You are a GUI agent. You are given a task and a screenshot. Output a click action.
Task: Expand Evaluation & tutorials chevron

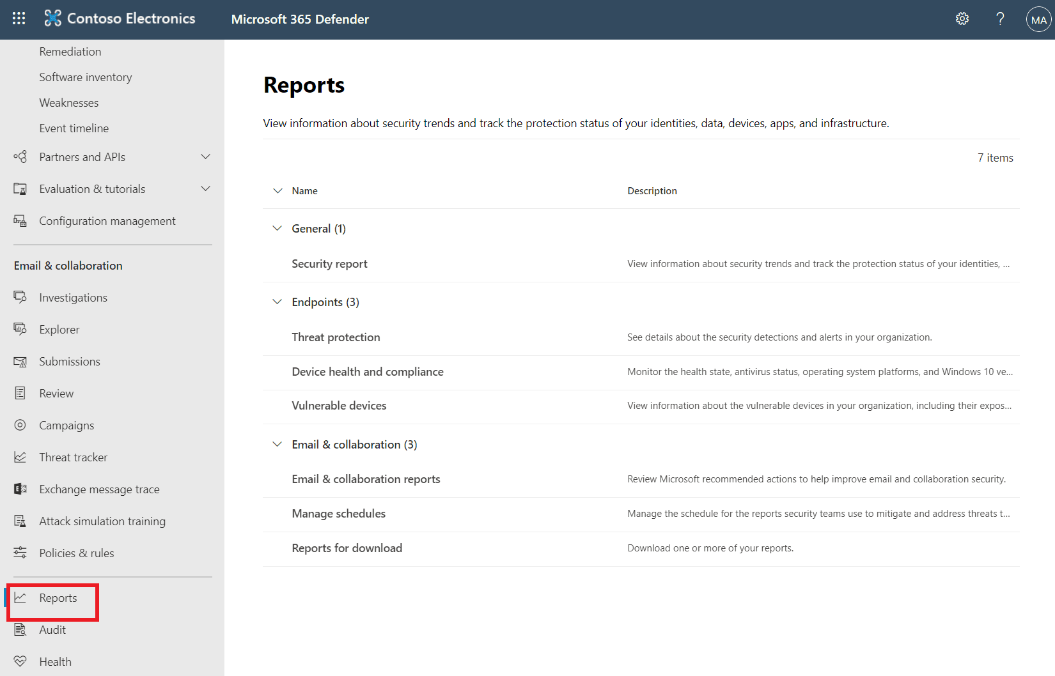click(x=205, y=188)
